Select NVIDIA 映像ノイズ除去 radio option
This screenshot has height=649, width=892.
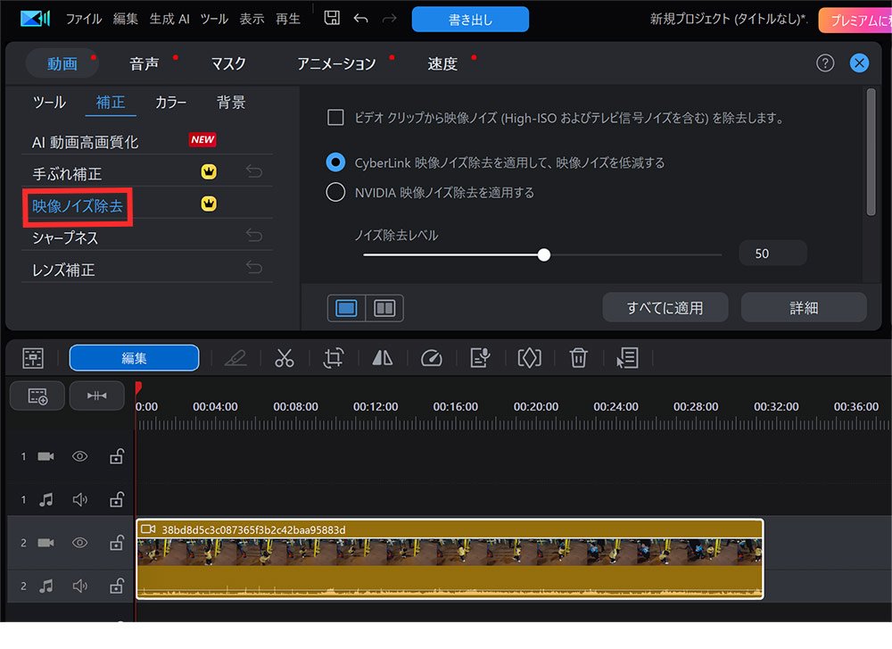[335, 192]
